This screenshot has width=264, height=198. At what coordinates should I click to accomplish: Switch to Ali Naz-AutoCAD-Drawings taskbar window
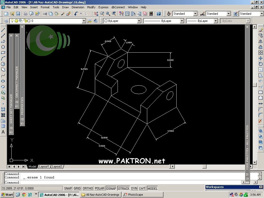[x=101, y=195]
